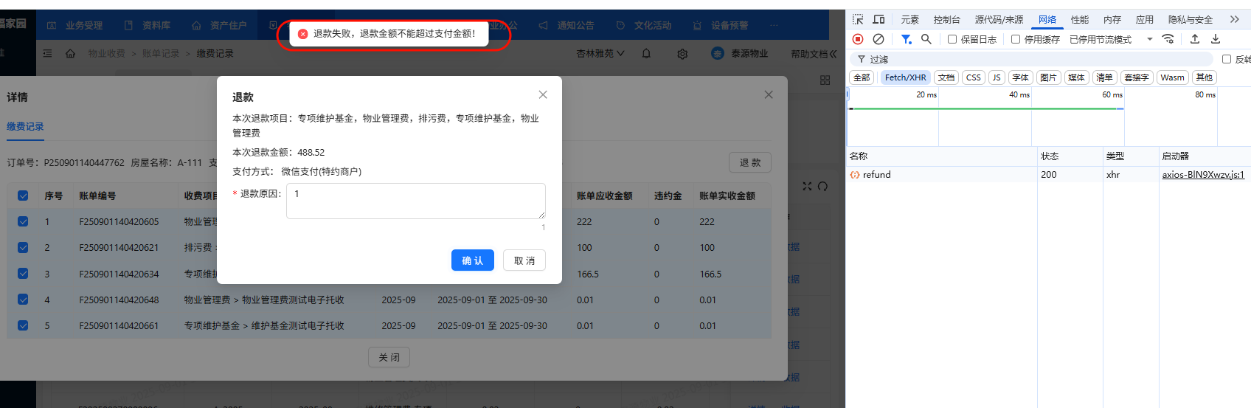Click the DevTools inspect element picker icon
This screenshot has width=1251, height=408.
(858, 19)
